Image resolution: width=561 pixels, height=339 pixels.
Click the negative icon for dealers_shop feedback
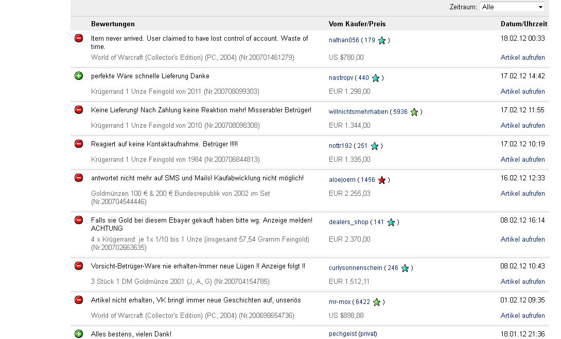point(79,220)
